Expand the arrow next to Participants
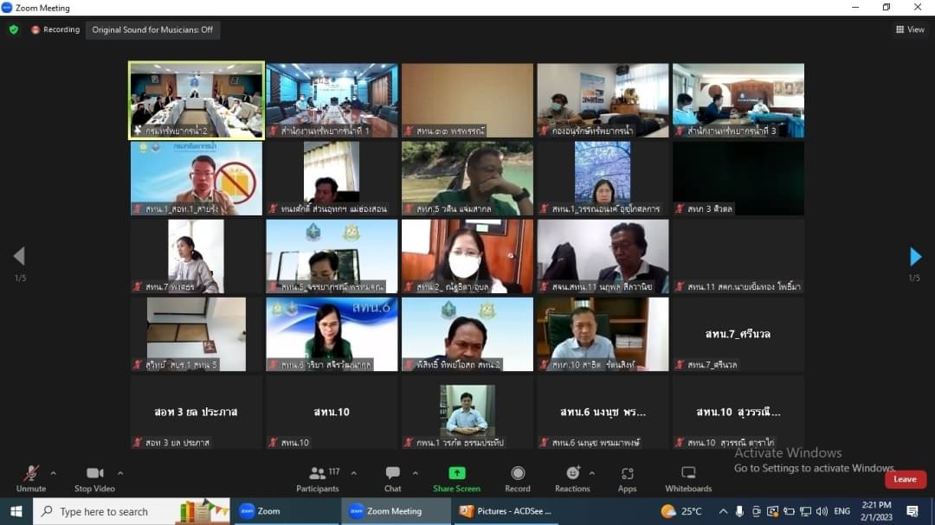Screen dimensions: 935x525 (x=353, y=474)
